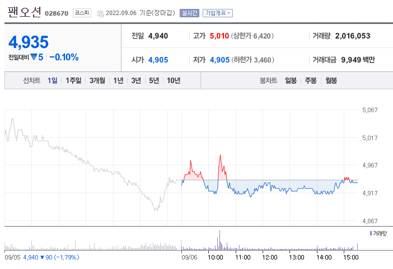The width and height of the screenshot is (393, 269).
Task: Click the 봉차트 label
Action: (x=268, y=80)
